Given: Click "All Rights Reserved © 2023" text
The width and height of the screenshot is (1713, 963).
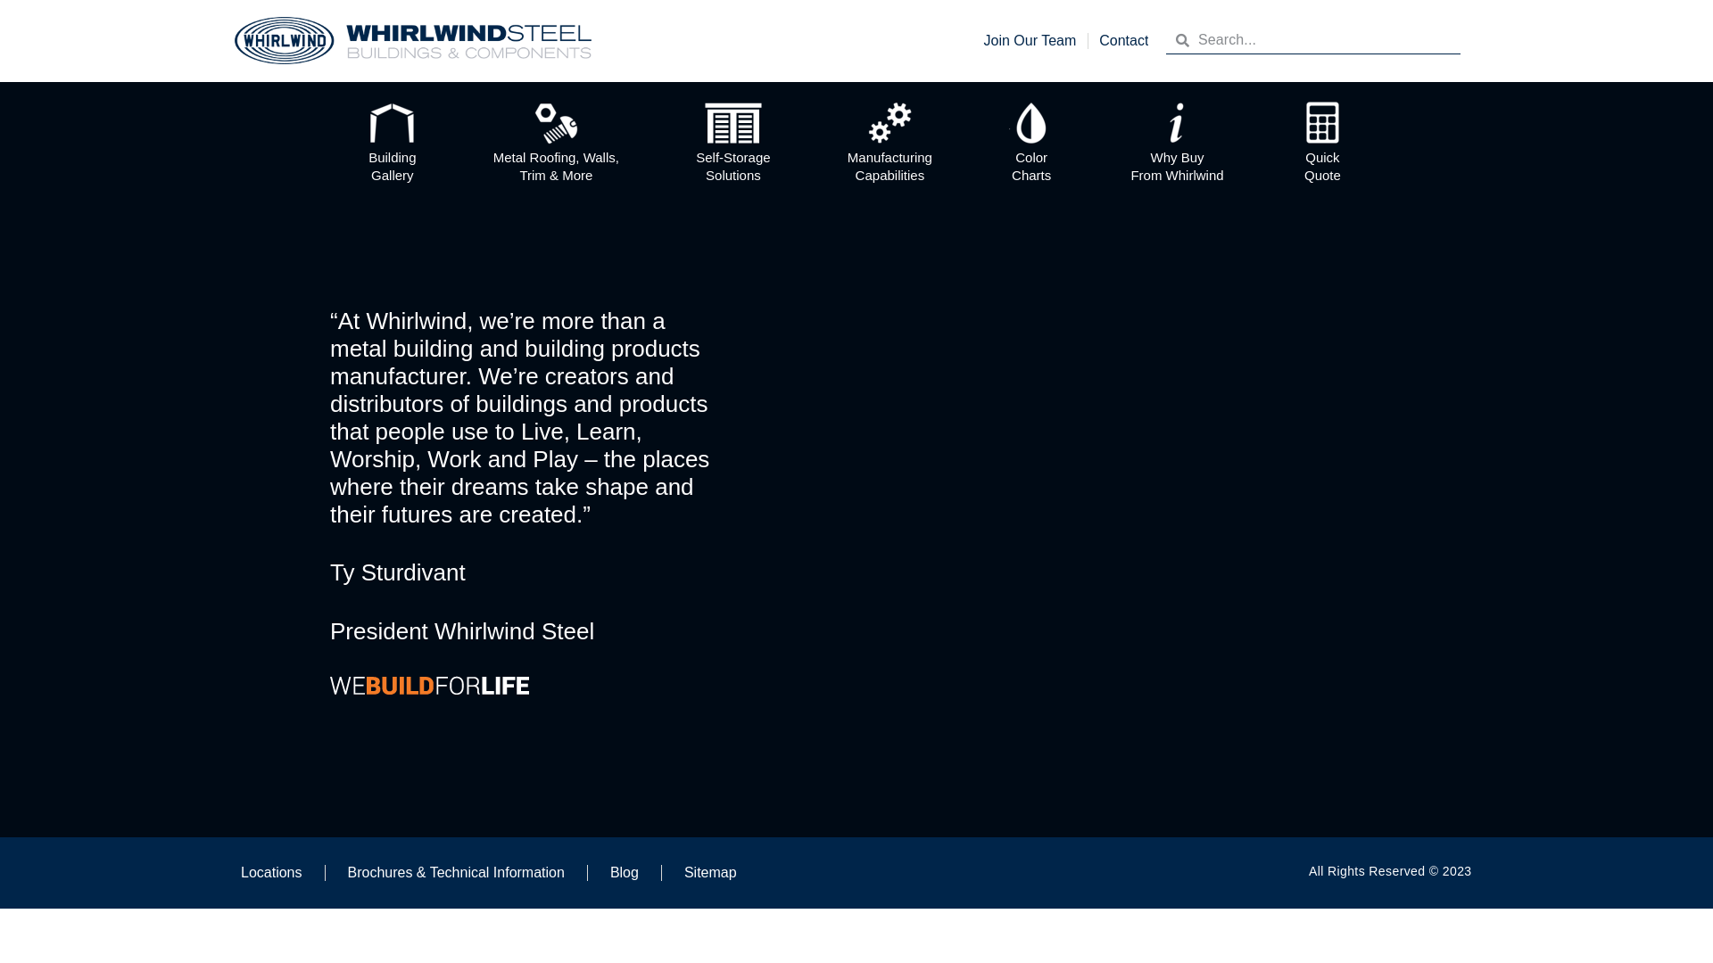Looking at the screenshot, I should click(x=1390, y=871).
